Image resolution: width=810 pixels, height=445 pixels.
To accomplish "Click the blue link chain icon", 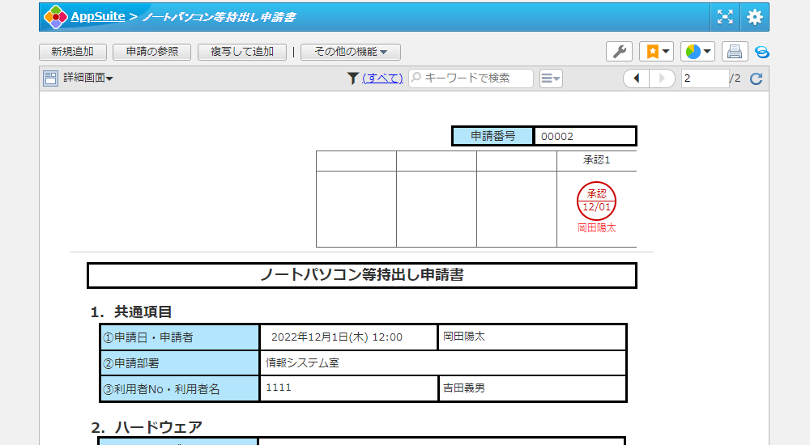I will point(761,52).
